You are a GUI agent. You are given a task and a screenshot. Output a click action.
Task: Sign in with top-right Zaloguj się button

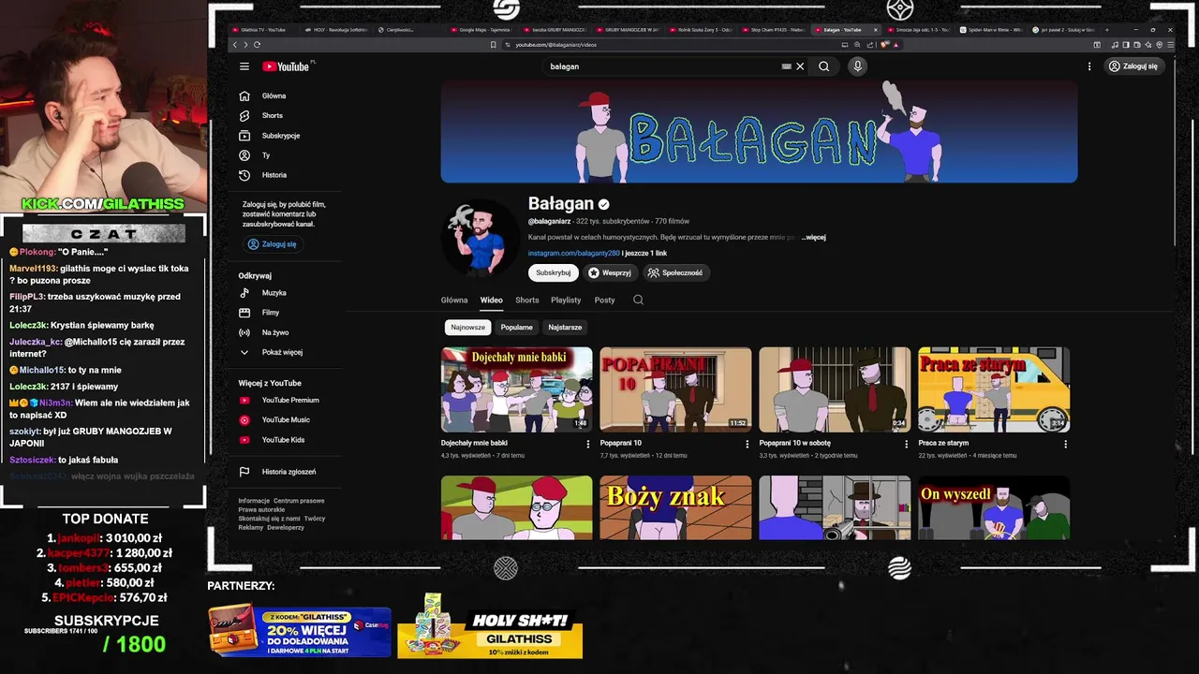(x=1133, y=66)
